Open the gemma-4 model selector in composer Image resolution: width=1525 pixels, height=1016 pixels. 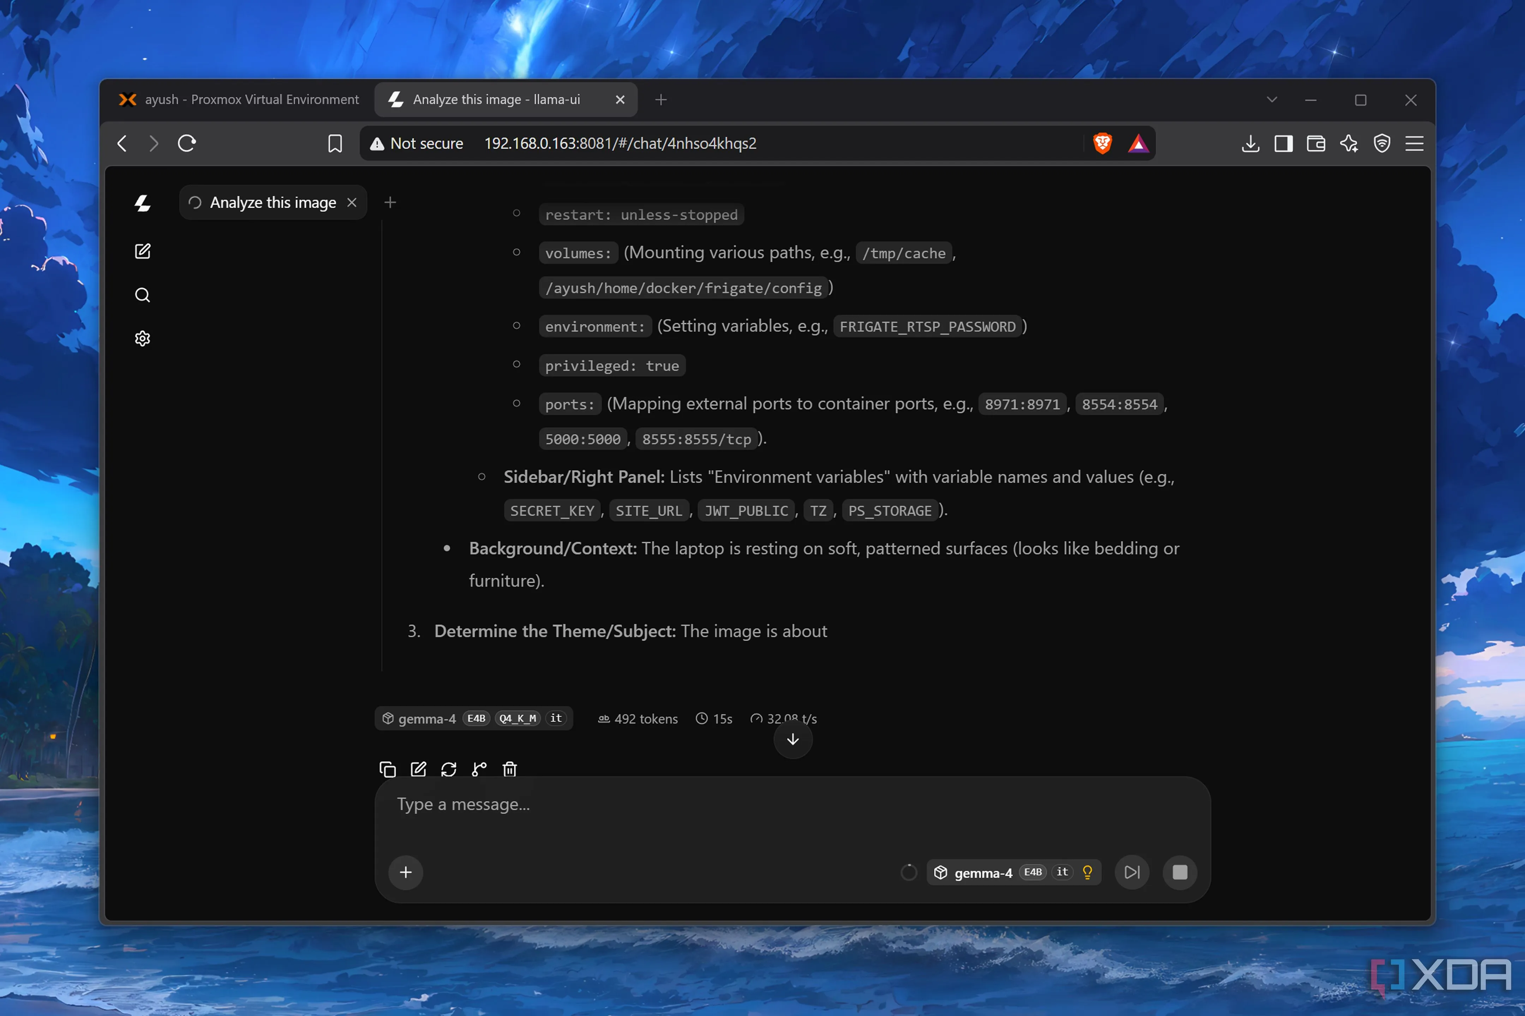(1015, 872)
